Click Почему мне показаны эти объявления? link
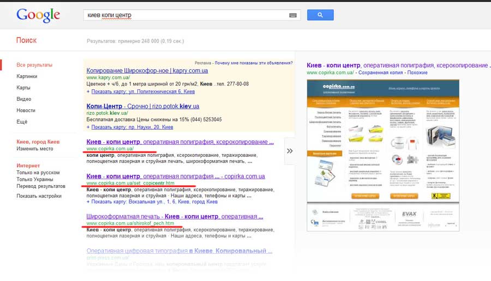Image resolution: width=491 pixels, height=281 pixels. tap(254, 63)
